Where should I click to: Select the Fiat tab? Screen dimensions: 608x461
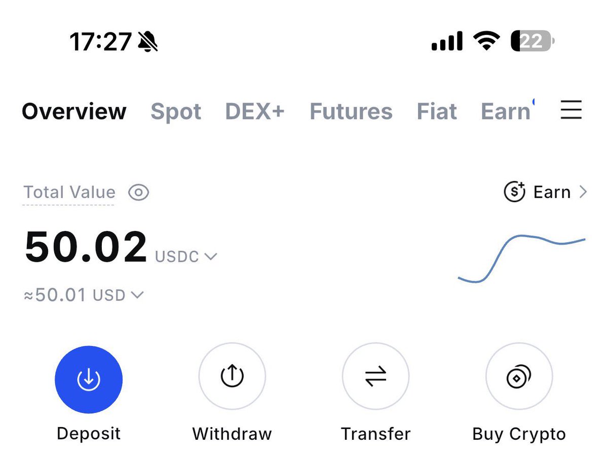tap(437, 111)
